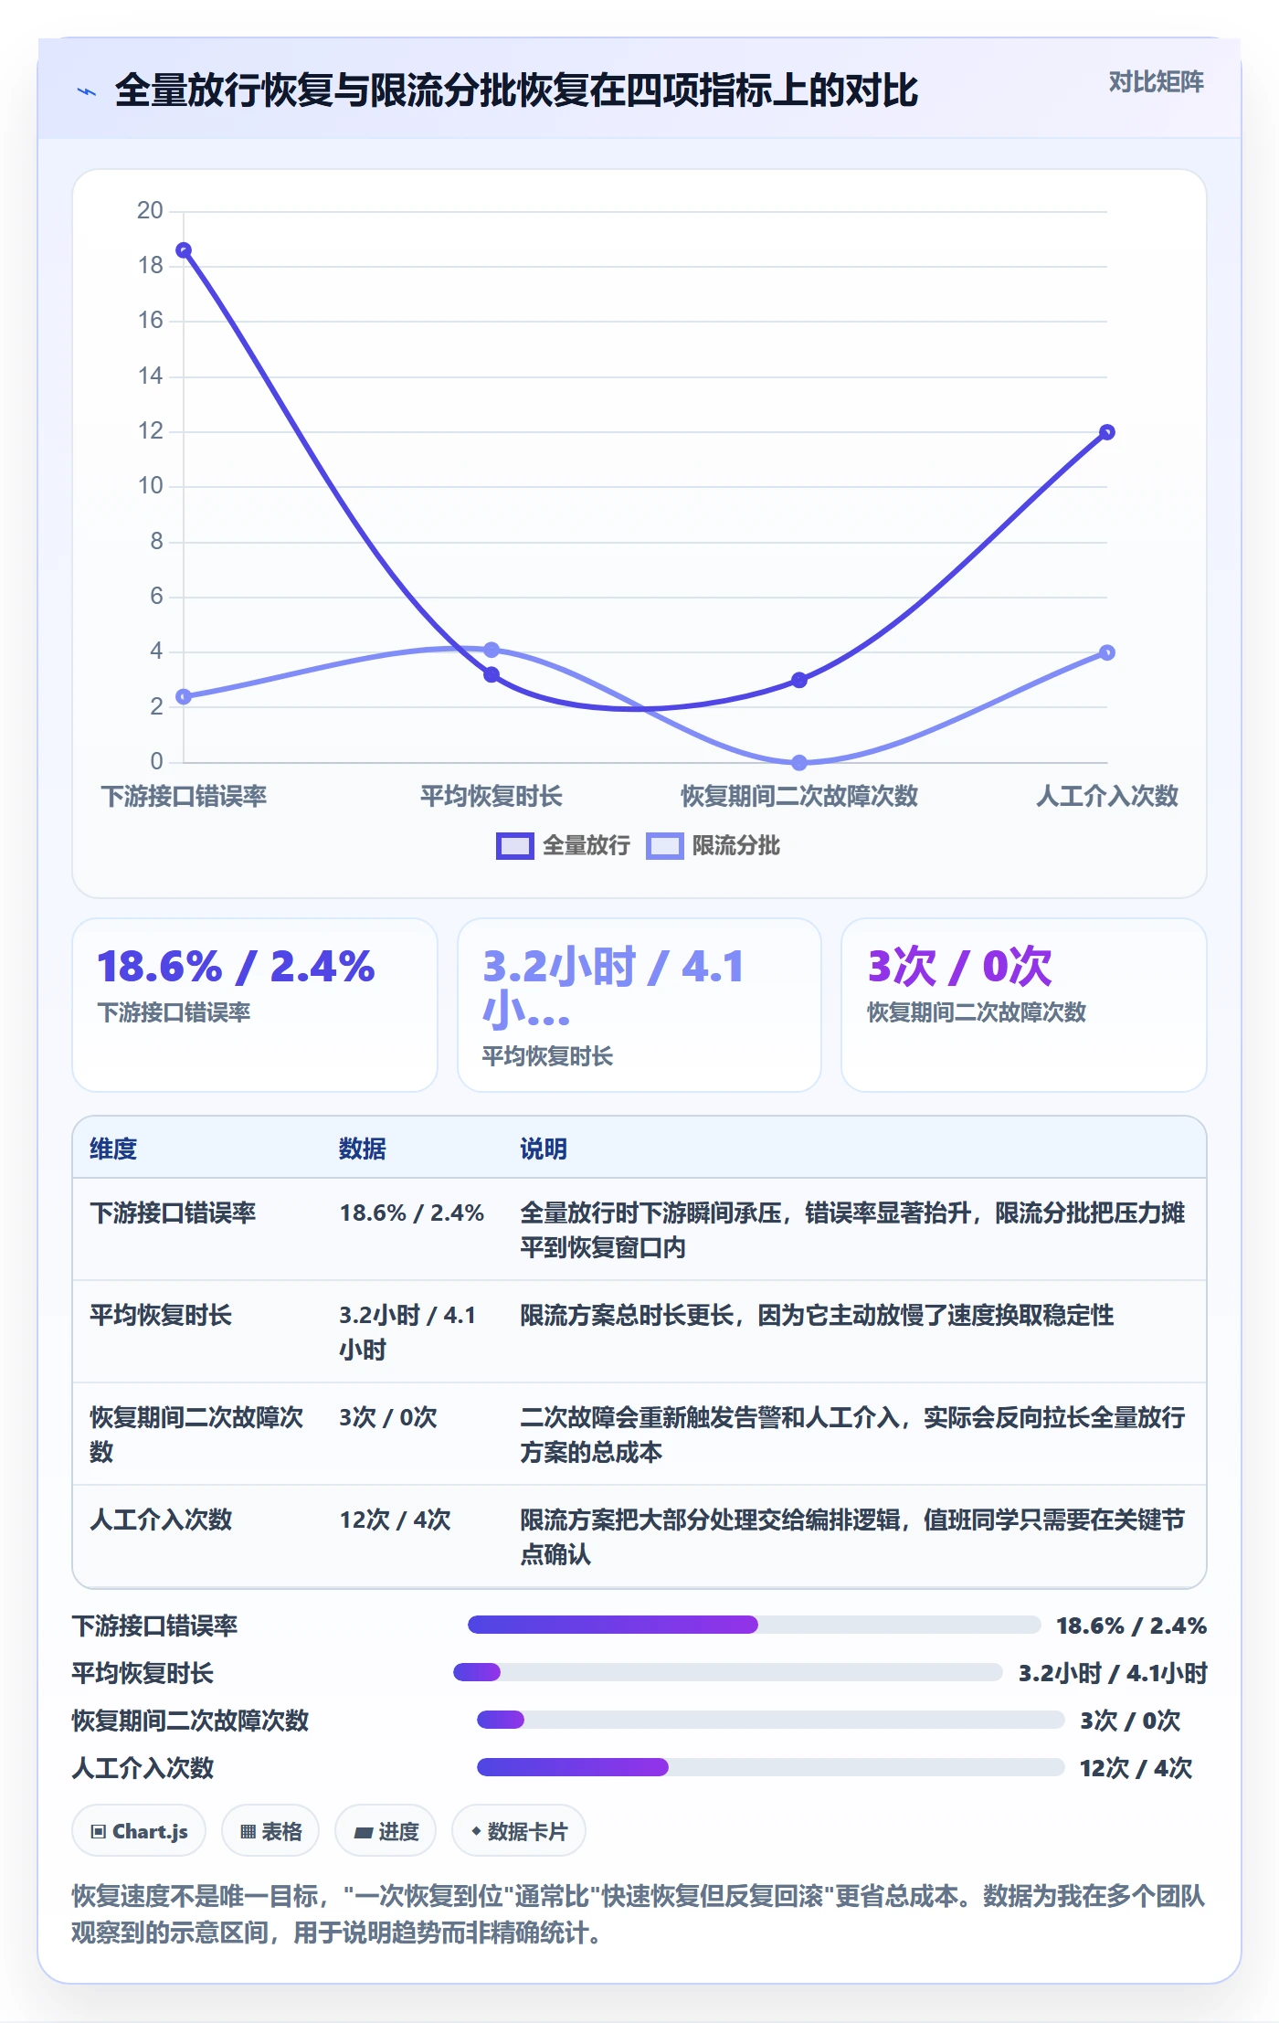Viewport: 1279px width, 2023px height.
Task: Click the 恢复期间二次故障次数 progress bar
Action: coord(770,1720)
